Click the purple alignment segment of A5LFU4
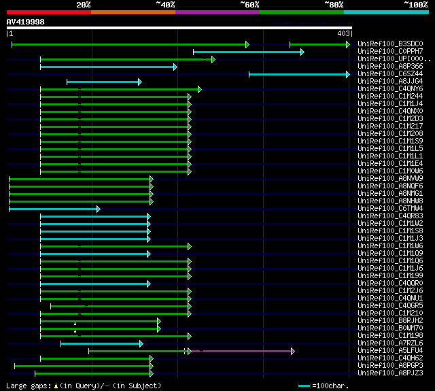The width and height of the screenshot is (435, 391). [241, 352]
